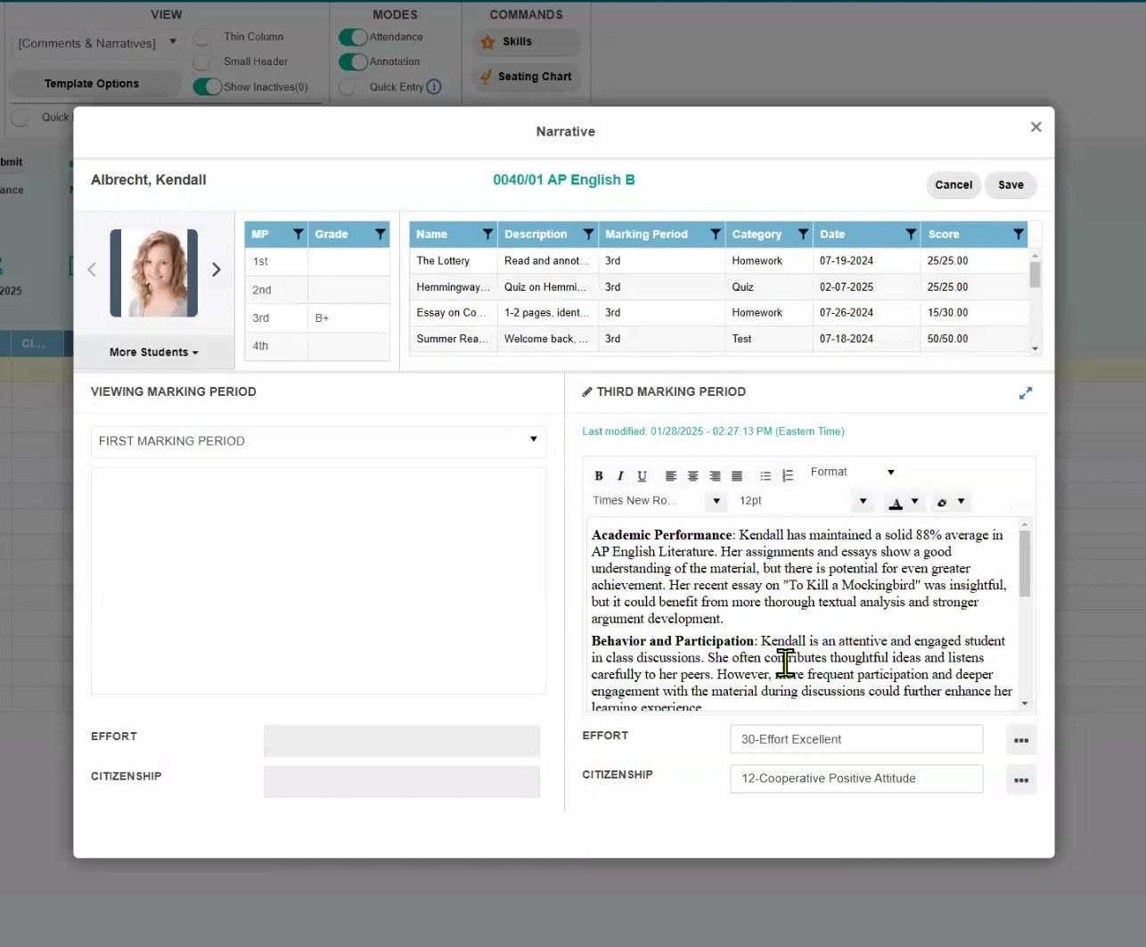Select 3rd marking period row
The height and width of the screenshot is (947, 1146).
[x=317, y=317]
